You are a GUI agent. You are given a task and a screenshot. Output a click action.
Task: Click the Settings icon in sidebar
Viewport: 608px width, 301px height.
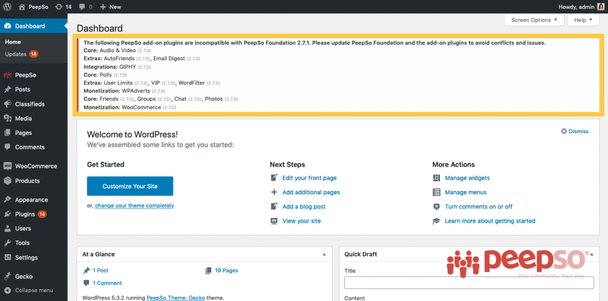[7, 257]
